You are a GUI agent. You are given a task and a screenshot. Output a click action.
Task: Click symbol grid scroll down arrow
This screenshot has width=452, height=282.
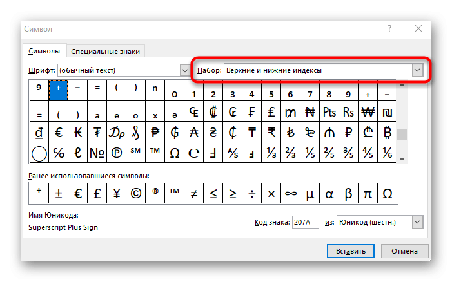[402, 158]
